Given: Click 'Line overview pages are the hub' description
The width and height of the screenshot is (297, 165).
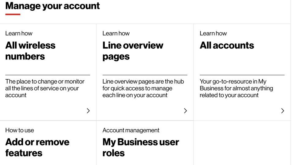Looking at the screenshot, I should coord(143,88).
